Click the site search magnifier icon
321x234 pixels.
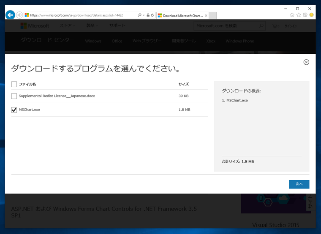coord(261,26)
